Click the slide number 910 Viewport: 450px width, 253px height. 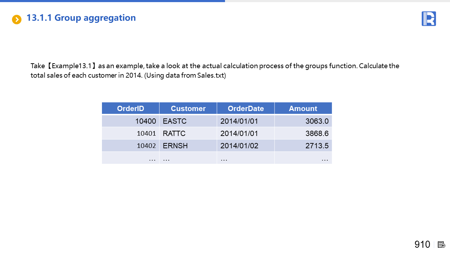[422, 245]
